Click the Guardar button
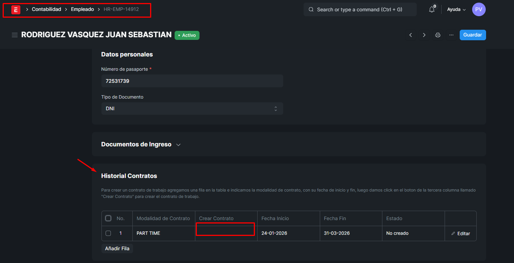 pos(473,35)
